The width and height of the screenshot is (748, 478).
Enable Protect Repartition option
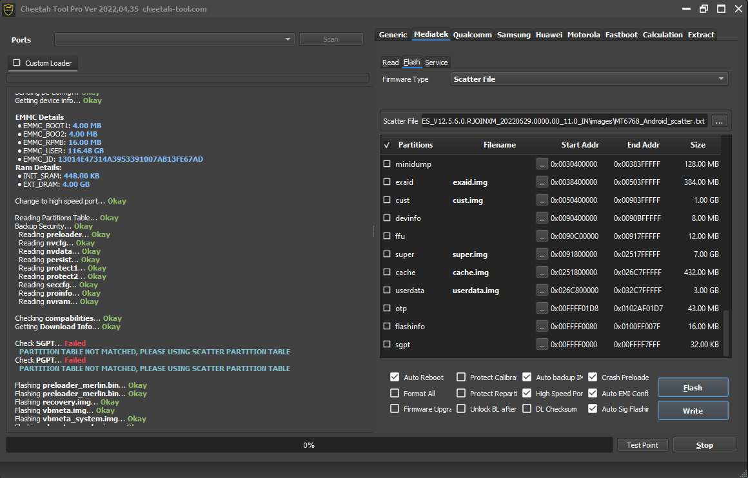tap(461, 393)
